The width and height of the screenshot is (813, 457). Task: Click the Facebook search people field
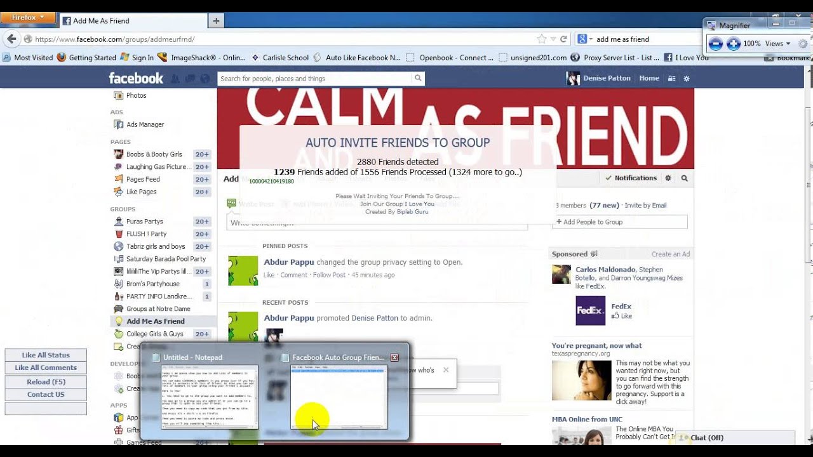coord(314,78)
